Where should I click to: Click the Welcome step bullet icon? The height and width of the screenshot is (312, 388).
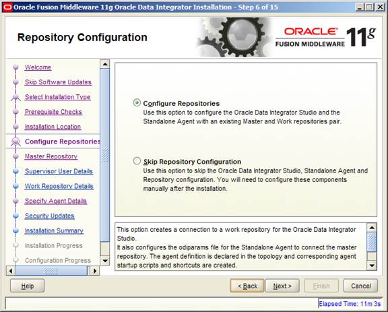pyautogui.click(x=16, y=67)
